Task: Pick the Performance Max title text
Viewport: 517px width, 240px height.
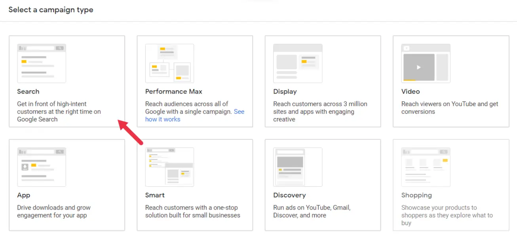Action: click(x=174, y=92)
